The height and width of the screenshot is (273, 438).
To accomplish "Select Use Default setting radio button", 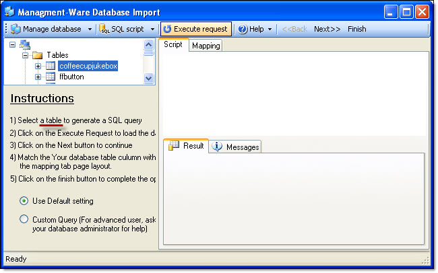I will click(x=24, y=201).
